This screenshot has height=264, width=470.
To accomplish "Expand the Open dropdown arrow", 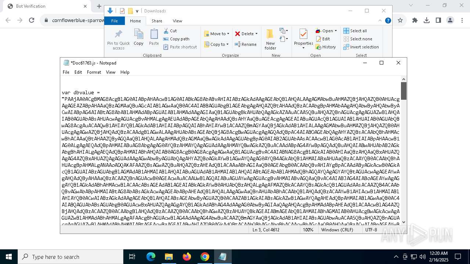I will point(336,31).
